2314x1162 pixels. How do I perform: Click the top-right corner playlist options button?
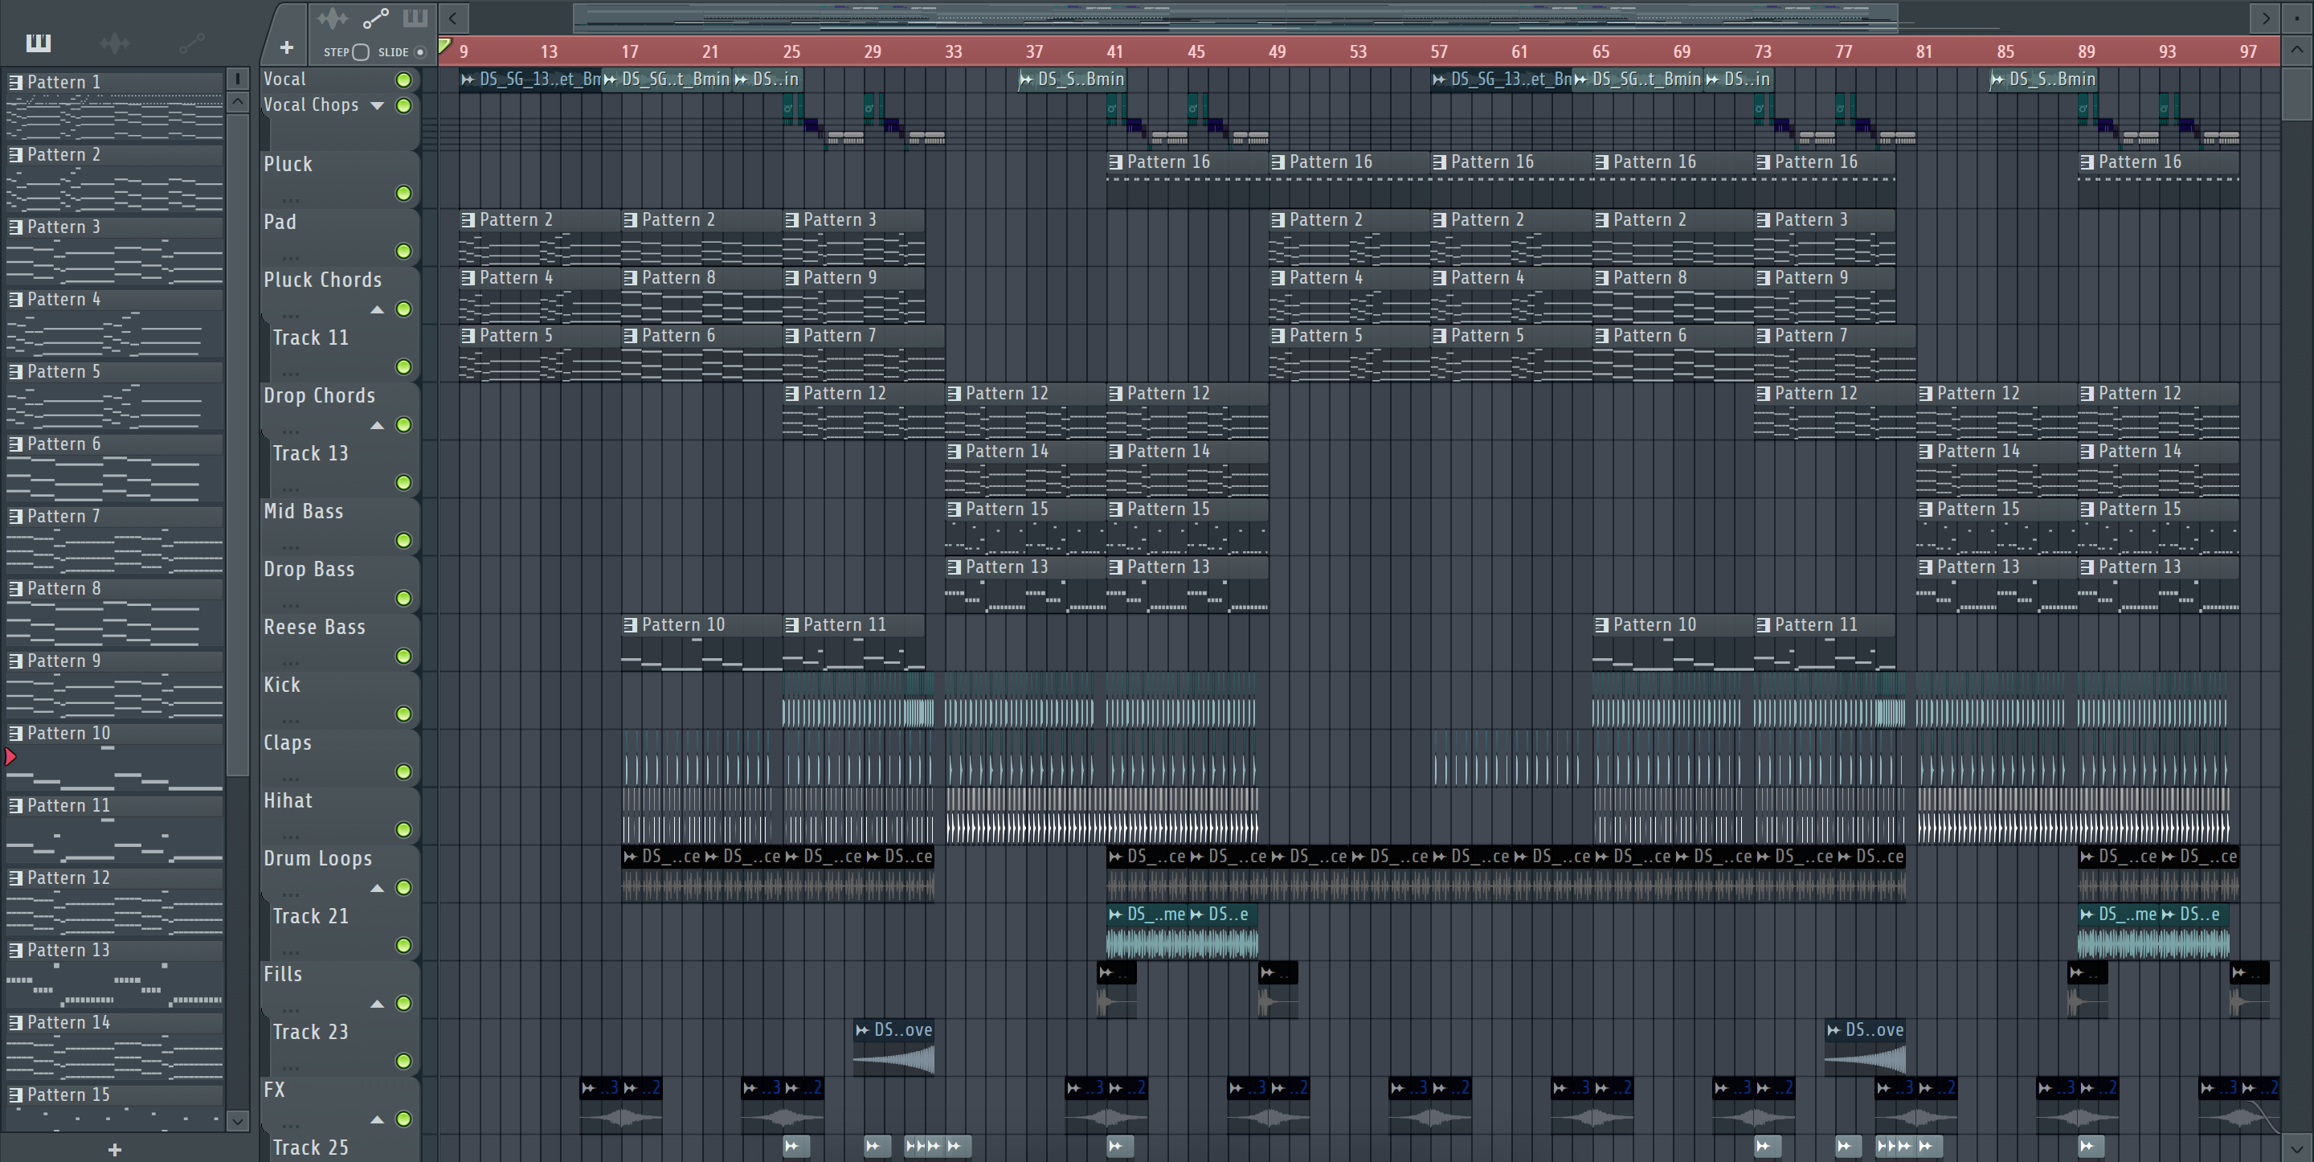pos(2297,18)
